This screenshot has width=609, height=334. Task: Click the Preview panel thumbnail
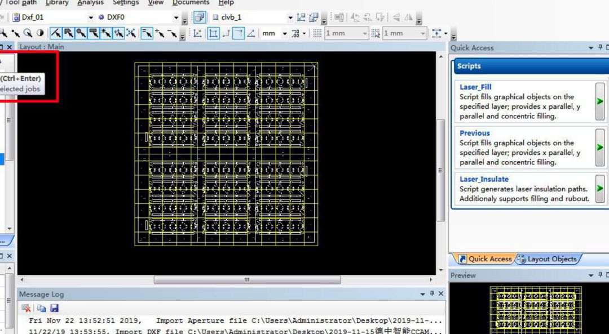(536, 310)
